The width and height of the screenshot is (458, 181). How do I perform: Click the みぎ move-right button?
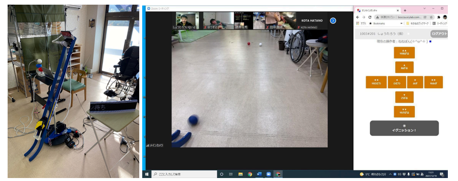point(415,82)
